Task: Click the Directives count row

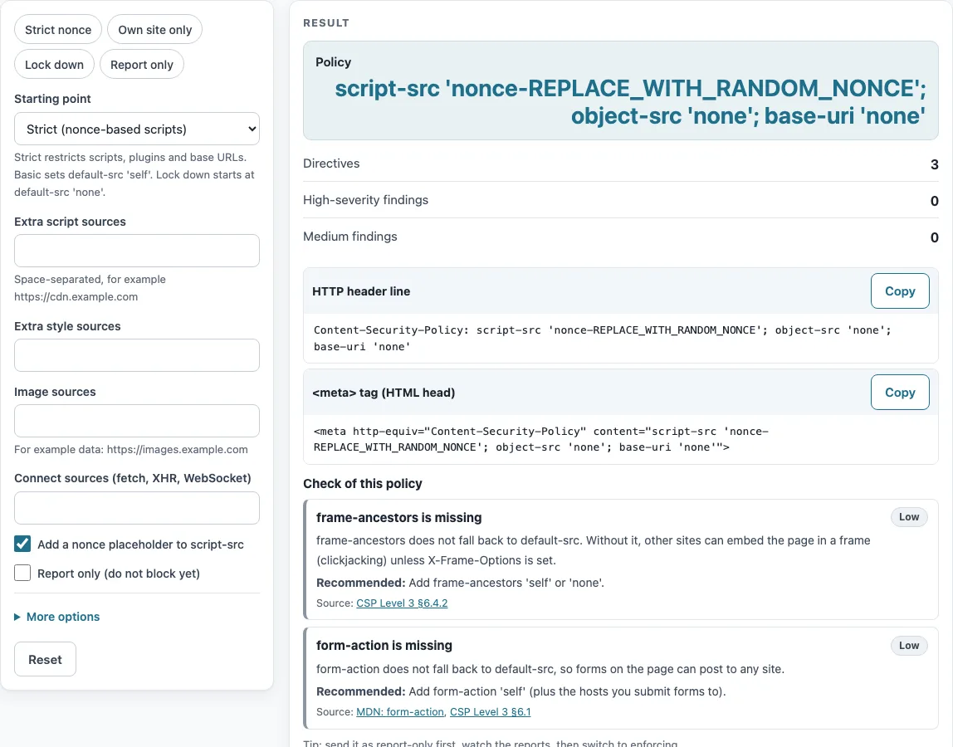Action: pyautogui.click(x=621, y=164)
